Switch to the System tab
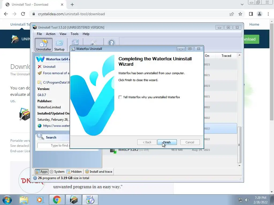This screenshot has width=274, height=205. pos(57,172)
